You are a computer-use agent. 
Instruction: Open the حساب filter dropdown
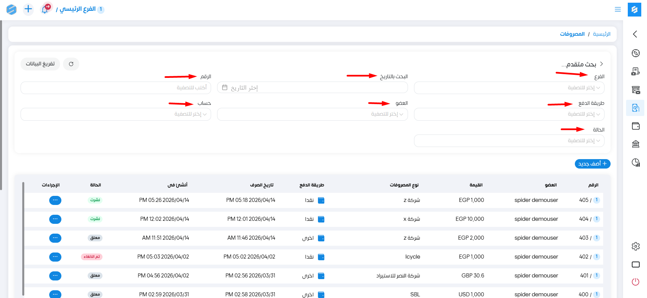pos(116,114)
